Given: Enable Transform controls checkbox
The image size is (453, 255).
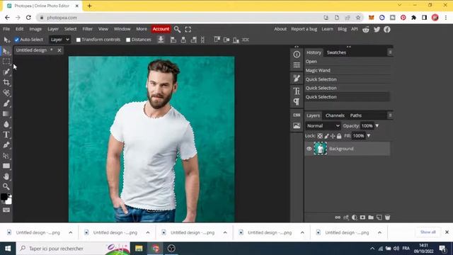Looking at the screenshot, I should tap(79, 40).
